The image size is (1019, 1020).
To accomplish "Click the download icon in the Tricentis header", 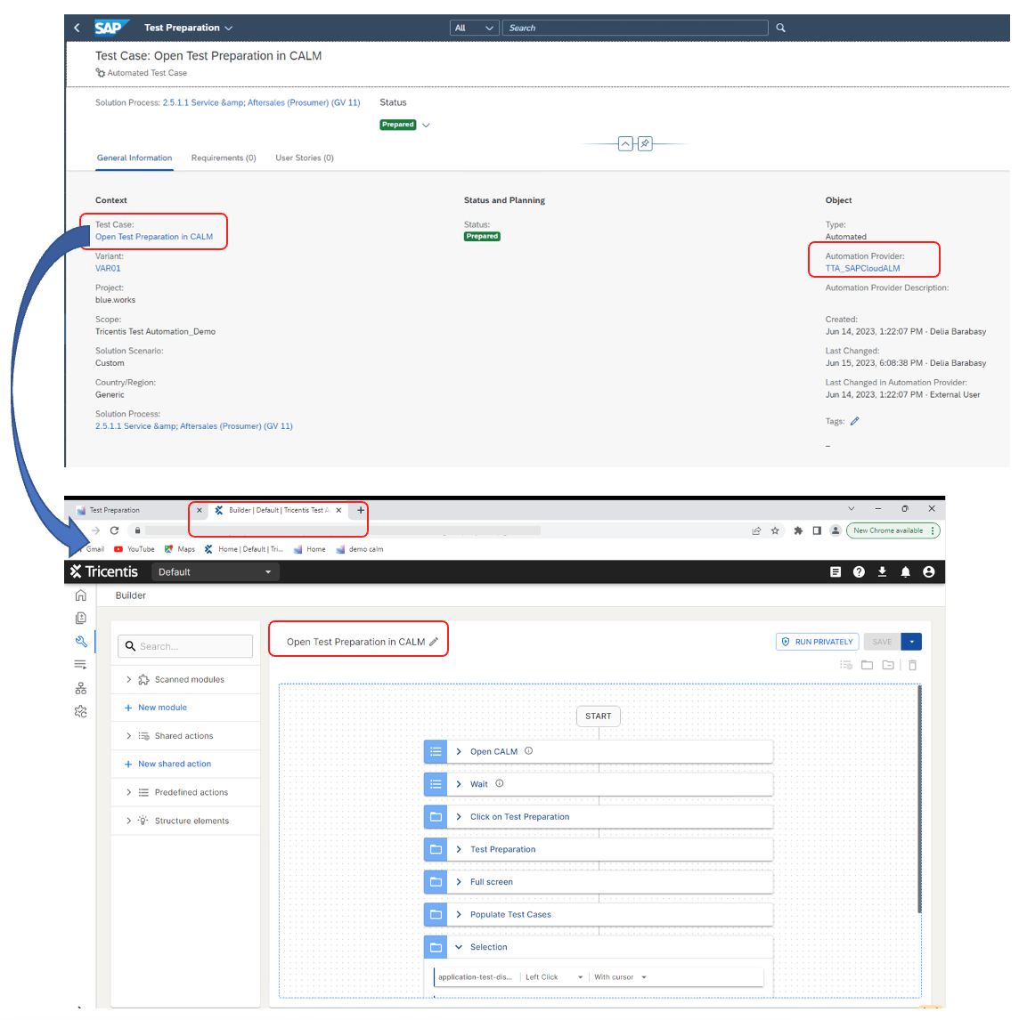I will 882,571.
